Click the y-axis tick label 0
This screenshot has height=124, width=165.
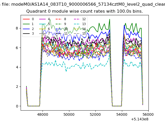pyautogui.click(x=17, y=106)
